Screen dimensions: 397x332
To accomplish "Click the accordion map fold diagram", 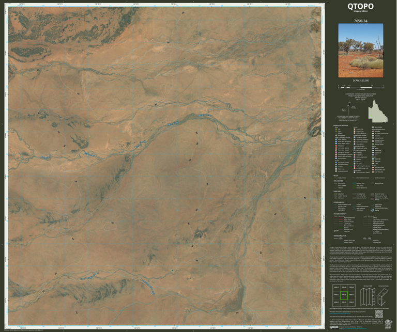I will [368, 297].
